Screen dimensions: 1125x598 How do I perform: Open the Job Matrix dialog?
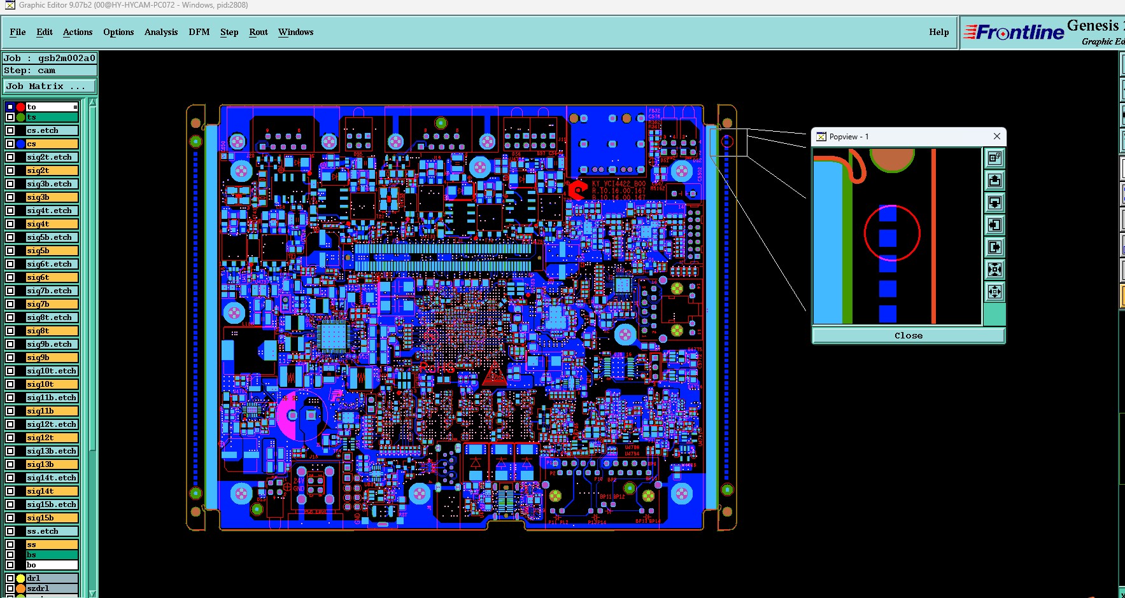tap(50, 87)
